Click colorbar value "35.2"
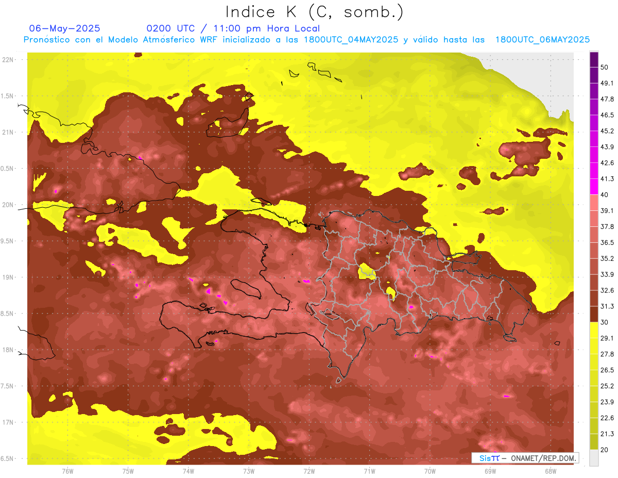The image size is (618, 478). [607, 258]
